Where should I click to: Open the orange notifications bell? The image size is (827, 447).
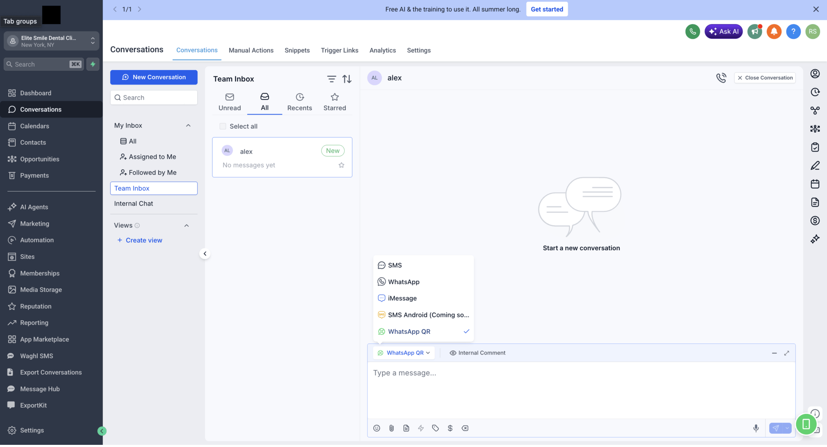tap(774, 31)
